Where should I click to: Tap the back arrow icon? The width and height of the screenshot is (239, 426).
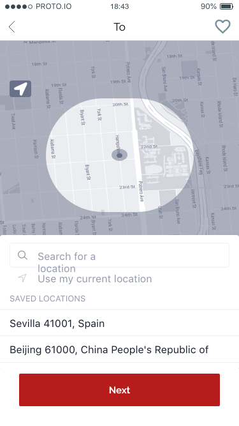(11, 27)
